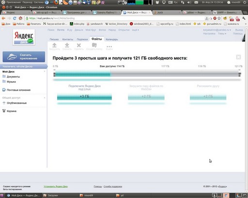Collapse the Общий доступ section arrow

45,98
